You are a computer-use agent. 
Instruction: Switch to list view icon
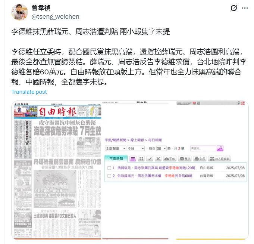[x=133, y=159]
